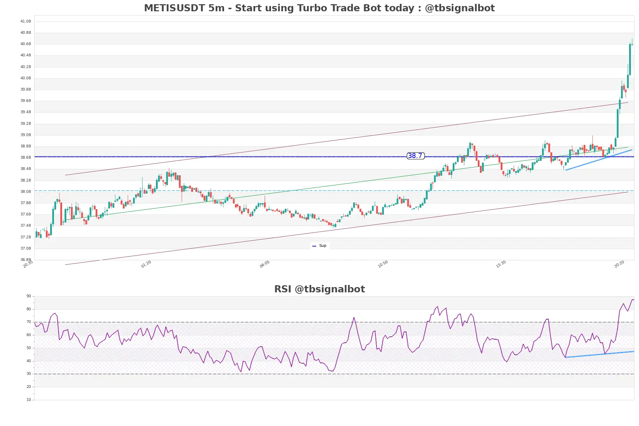The image size is (639, 426).
Task: Click the RSI 10 axis label
Action: tap(29, 400)
